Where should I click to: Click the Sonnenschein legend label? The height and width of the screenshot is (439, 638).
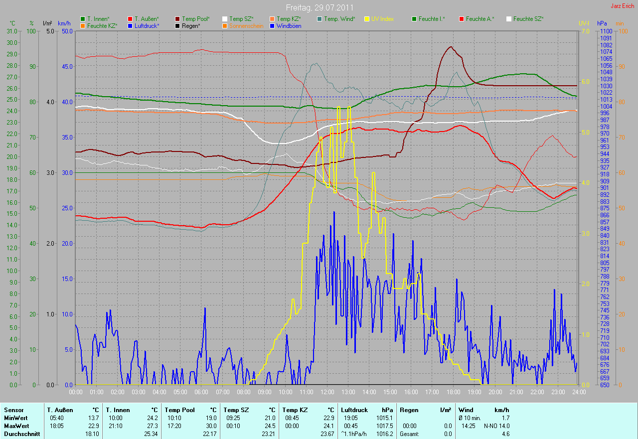click(246, 25)
